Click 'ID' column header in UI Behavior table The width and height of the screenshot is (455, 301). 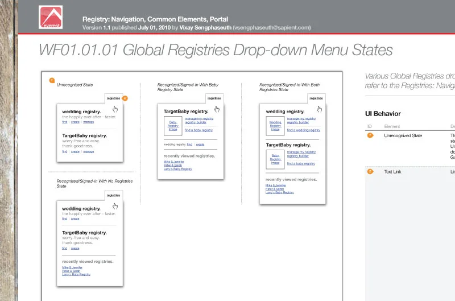click(369, 126)
